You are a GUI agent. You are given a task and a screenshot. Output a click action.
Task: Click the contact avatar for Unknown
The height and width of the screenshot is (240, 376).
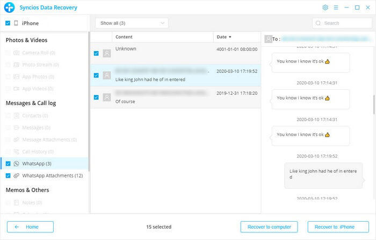point(107,53)
